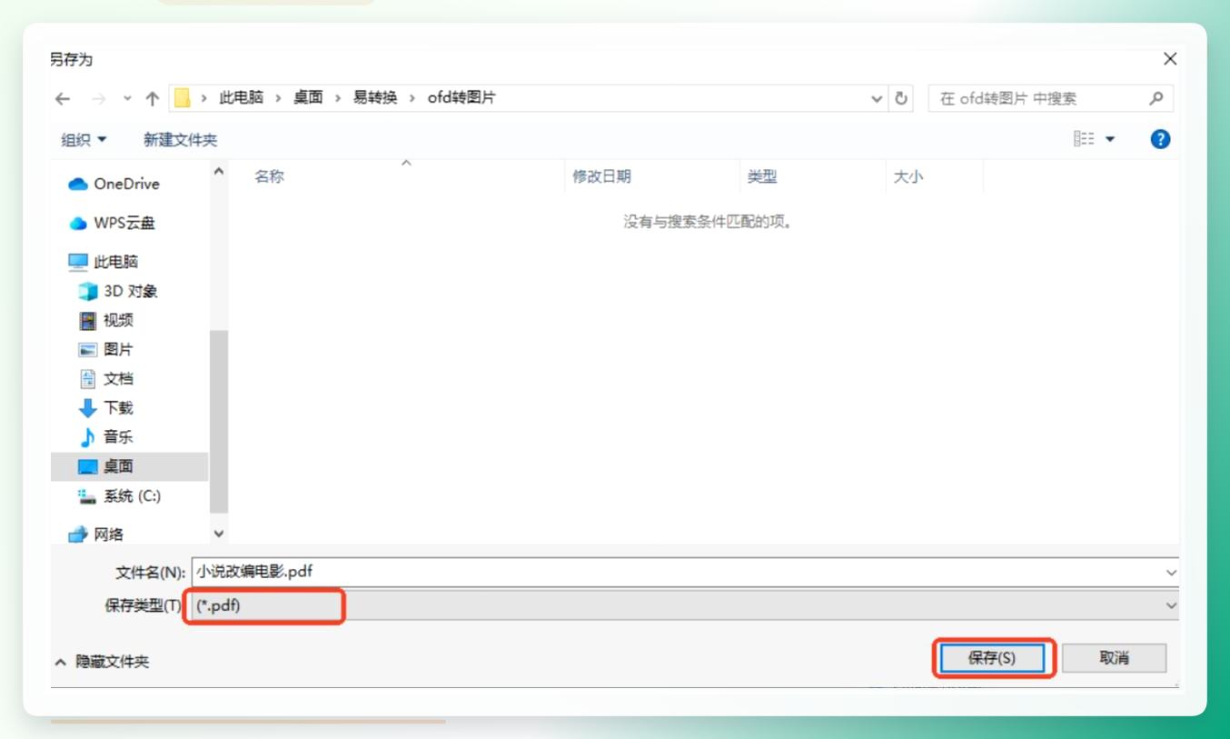The height and width of the screenshot is (739, 1230).
Task: Go up one folder level
Action: (153, 99)
